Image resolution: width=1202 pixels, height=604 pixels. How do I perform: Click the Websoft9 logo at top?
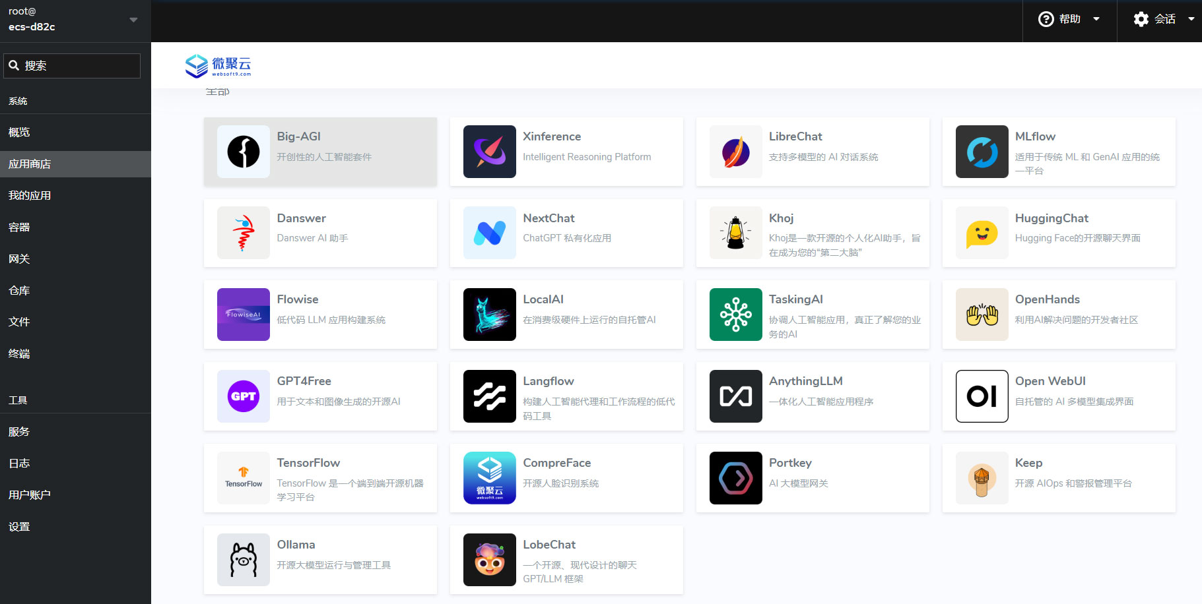tap(218, 66)
